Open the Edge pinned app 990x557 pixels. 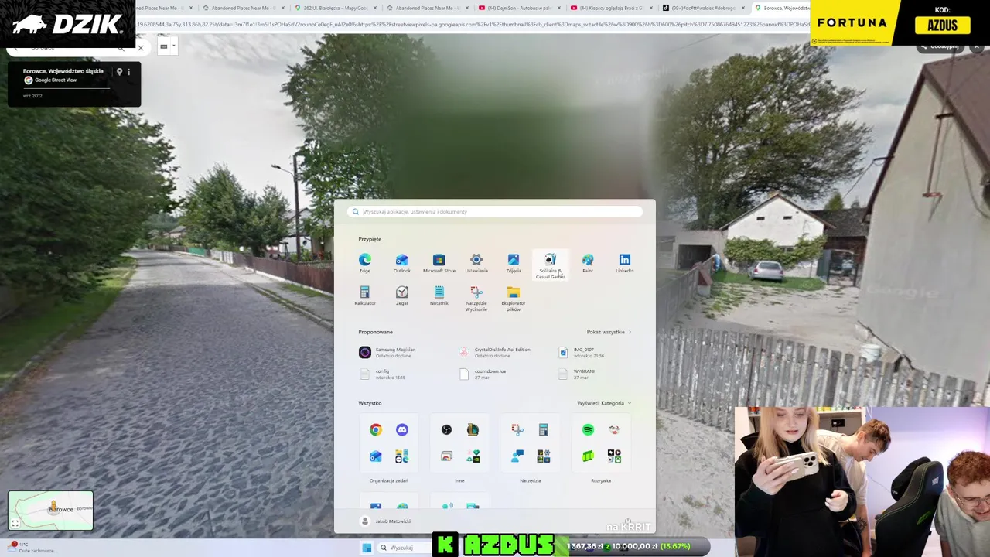(365, 263)
